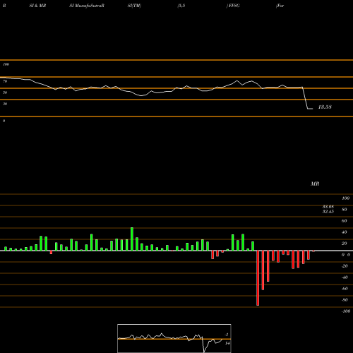Click the RSI axis label 70
This screenshot has height=353, width=353.
(5, 81)
